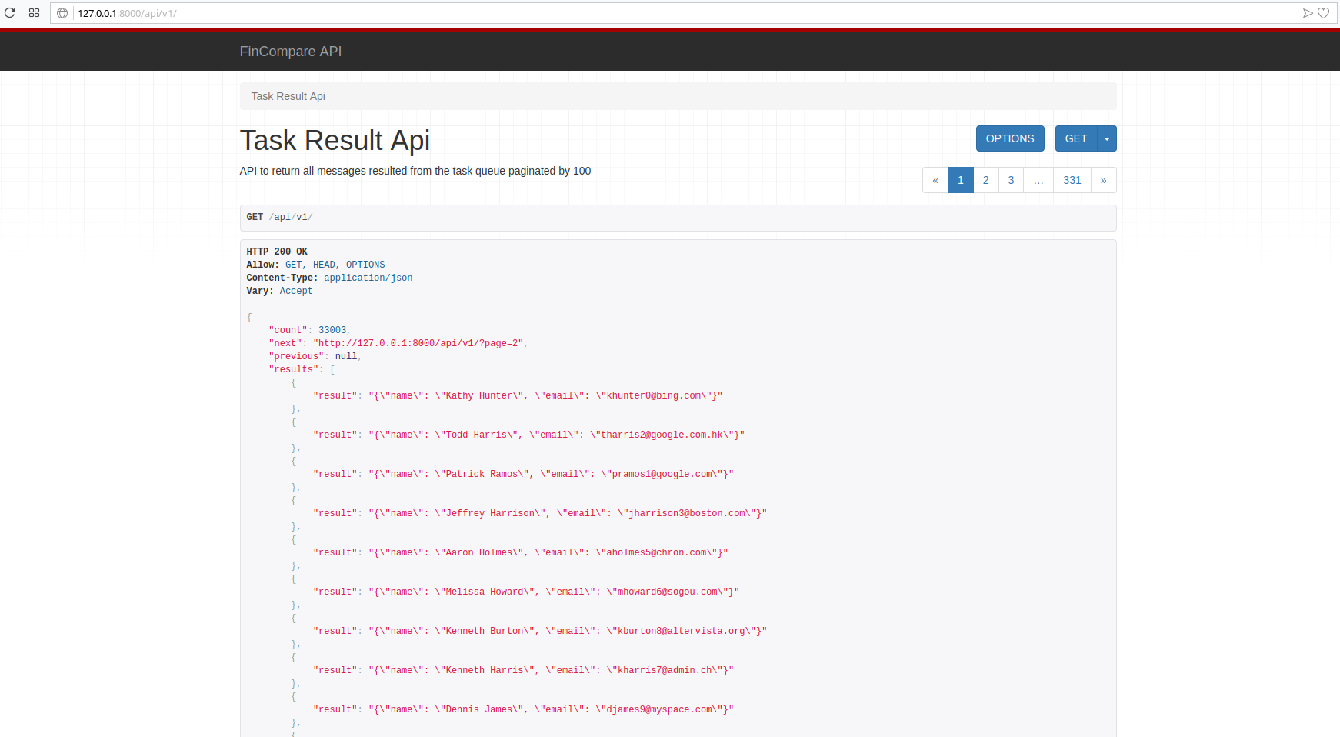Image resolution: width=1340 pixels, height=737 pixels.
Task: Click the Allow: GET, HEAD, OPTIONS header line
Action: [315, 265]
